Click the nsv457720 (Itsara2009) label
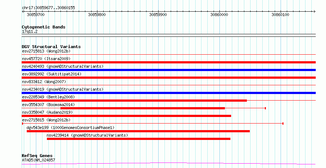326x168 pixels. (46, 59)
